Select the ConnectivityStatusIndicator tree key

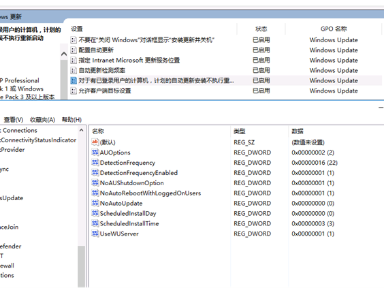coord(38,140)
